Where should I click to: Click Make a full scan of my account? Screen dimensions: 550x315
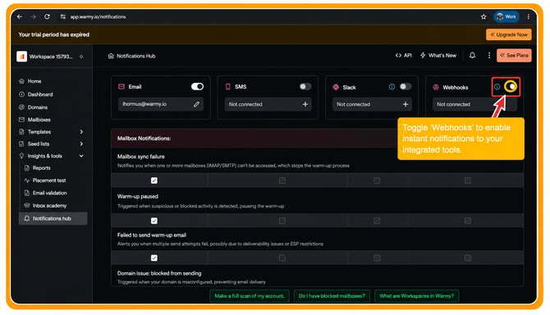(250, 296)
